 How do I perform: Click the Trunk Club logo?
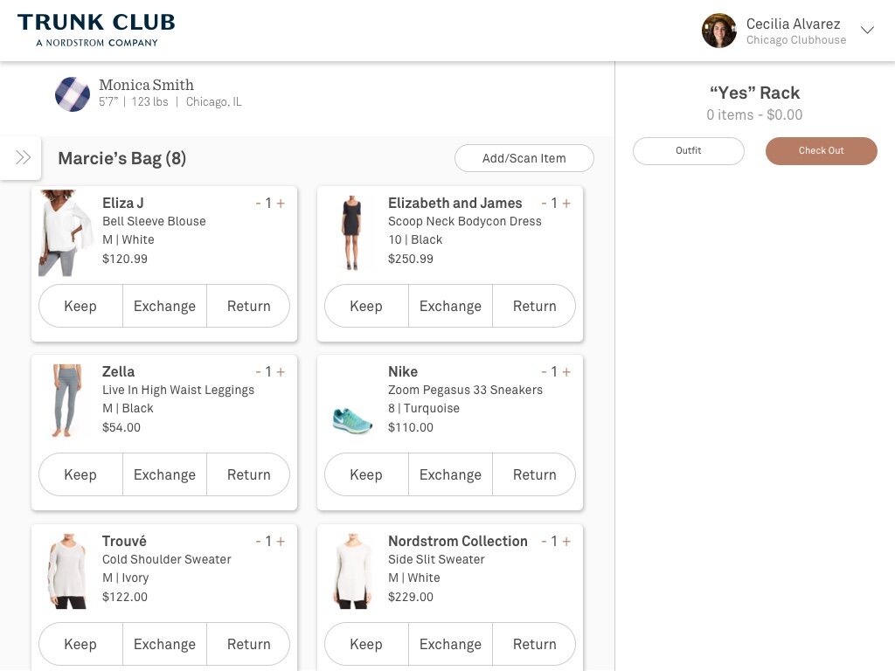(x=96, y=31)
